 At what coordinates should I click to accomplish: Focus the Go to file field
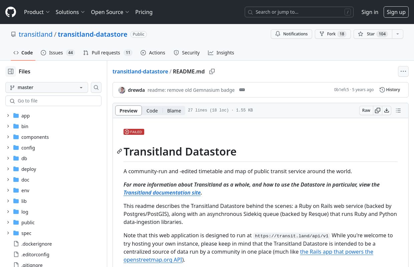coord(53,101)
